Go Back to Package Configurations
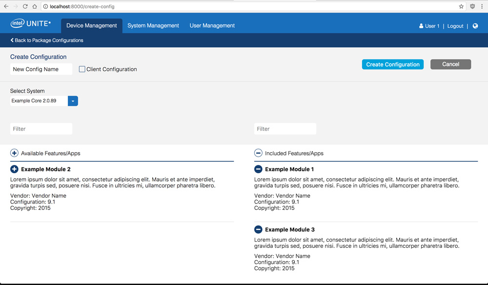This screenshot has width=488, height=285. 47,40
